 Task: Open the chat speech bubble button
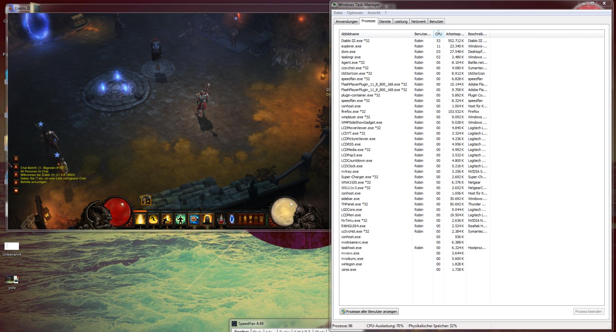16,191
